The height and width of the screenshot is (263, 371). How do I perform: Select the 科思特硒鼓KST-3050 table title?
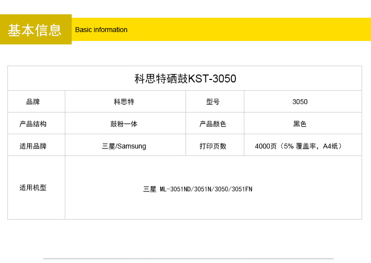tap(185, 78)
